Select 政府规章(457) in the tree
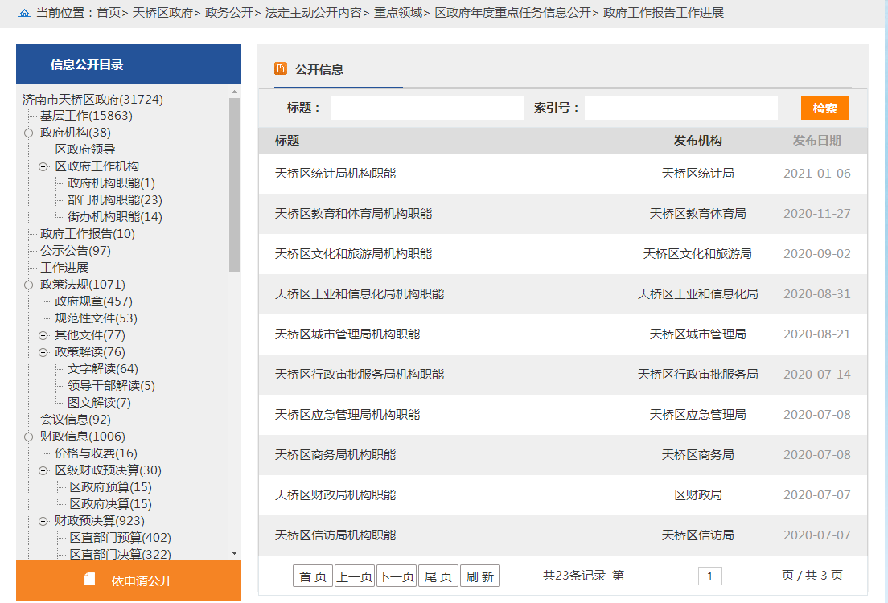Viewport: 888px width, 603px height. pyautogui.click(x=93, y=301)
